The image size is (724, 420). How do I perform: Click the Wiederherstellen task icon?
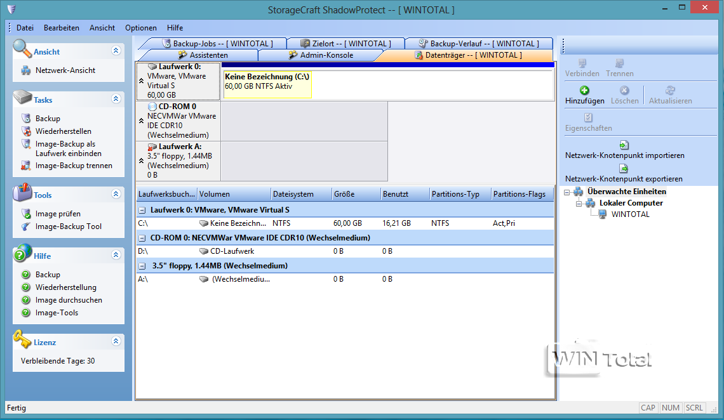click(26, 131)
